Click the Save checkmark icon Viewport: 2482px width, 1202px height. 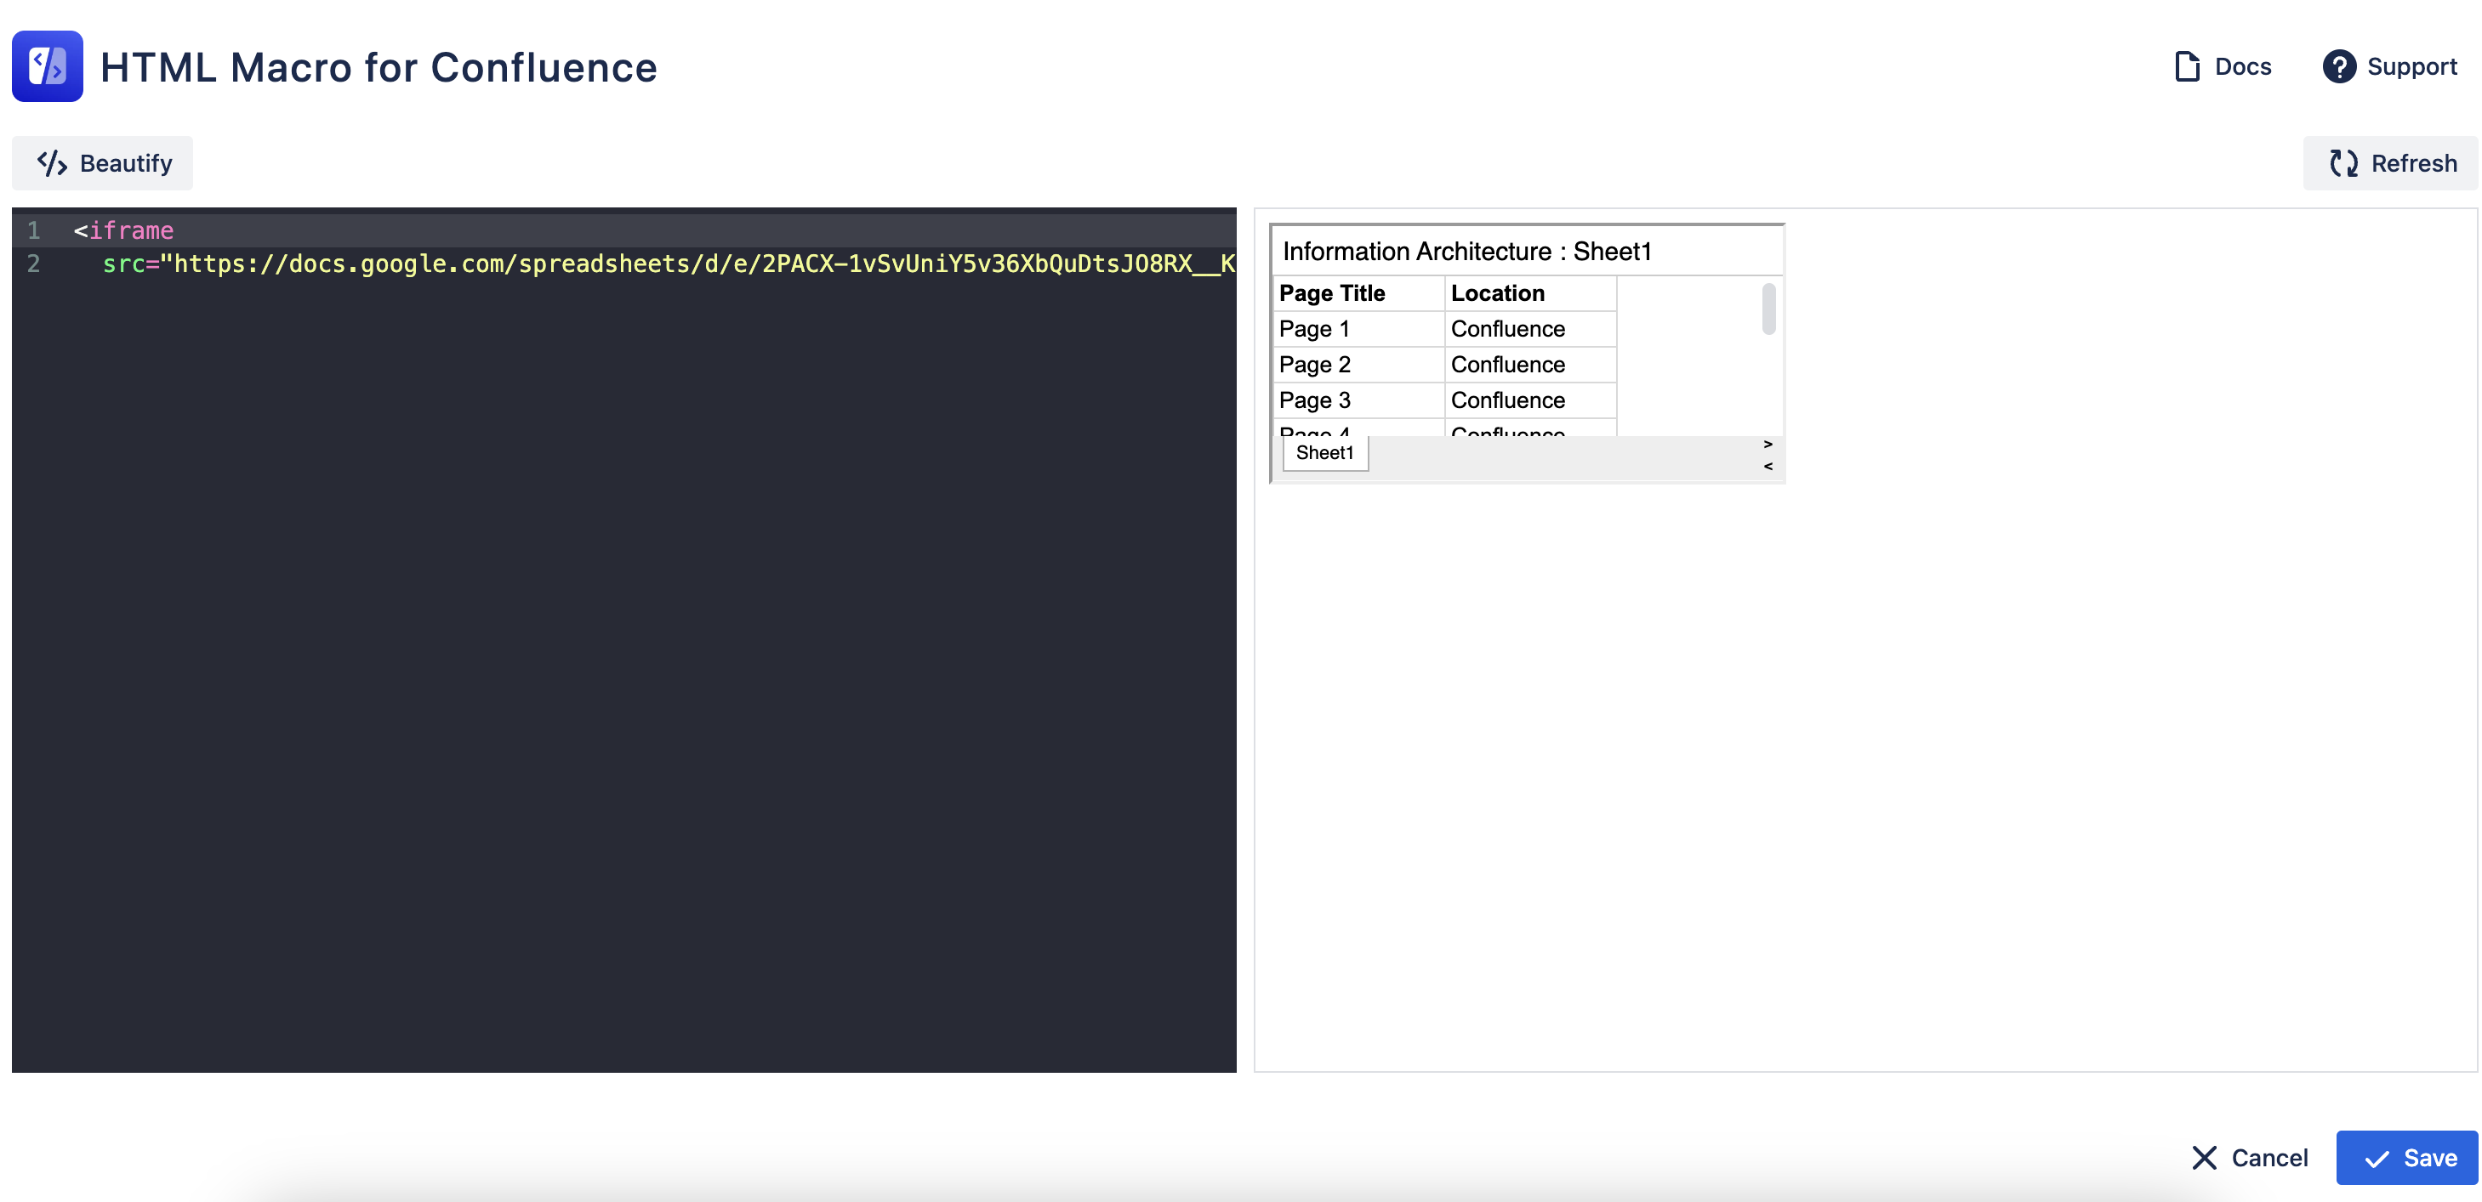click(2376, 1159)
